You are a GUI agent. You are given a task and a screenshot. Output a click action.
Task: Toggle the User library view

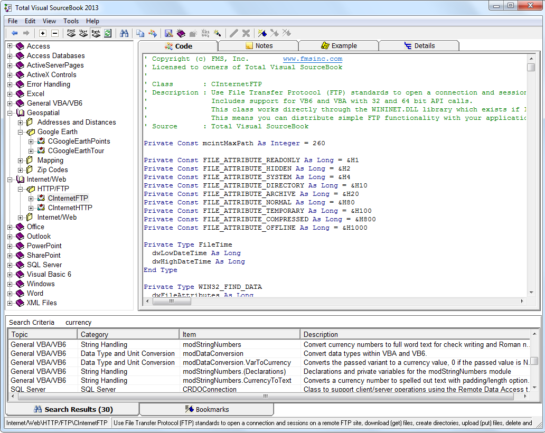(x=83, y=33)
